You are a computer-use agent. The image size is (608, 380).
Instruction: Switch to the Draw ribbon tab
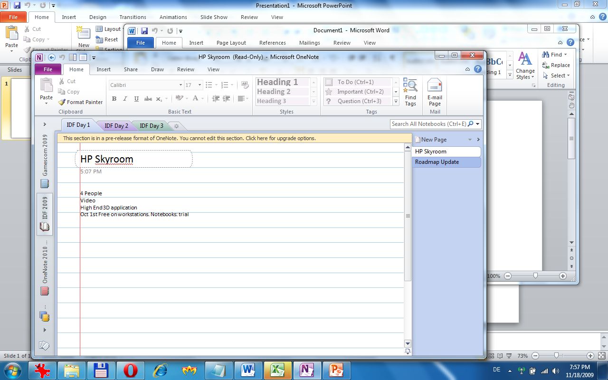[x=157, y=69]
